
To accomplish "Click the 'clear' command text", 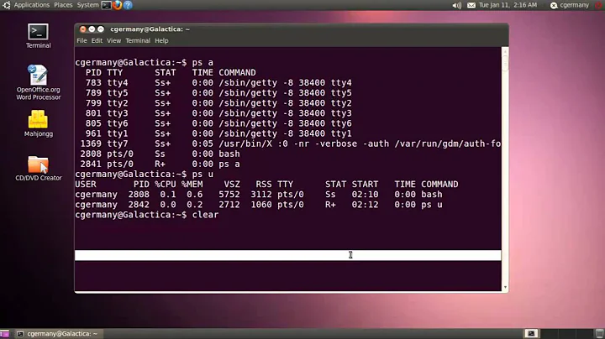I will tap(205, 215).
